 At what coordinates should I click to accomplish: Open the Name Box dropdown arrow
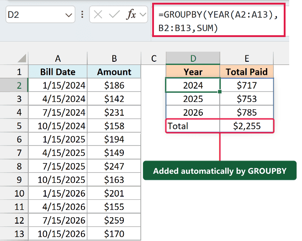(x=69, y=15)
